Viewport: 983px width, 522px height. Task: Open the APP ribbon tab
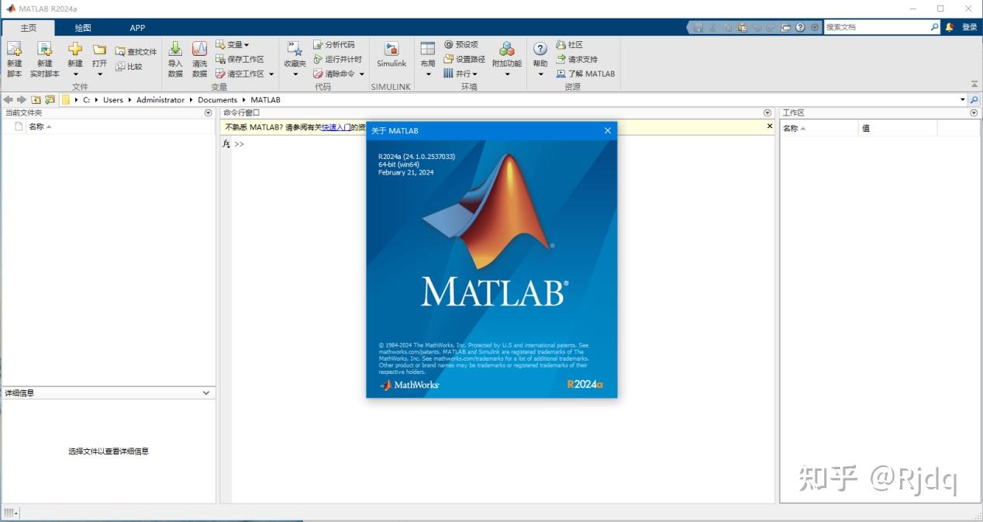(x=137, y=27)
